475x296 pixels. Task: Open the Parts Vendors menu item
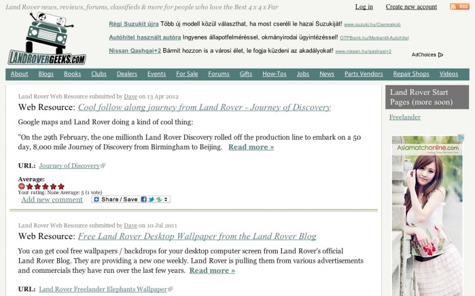[x=363, y=73]
